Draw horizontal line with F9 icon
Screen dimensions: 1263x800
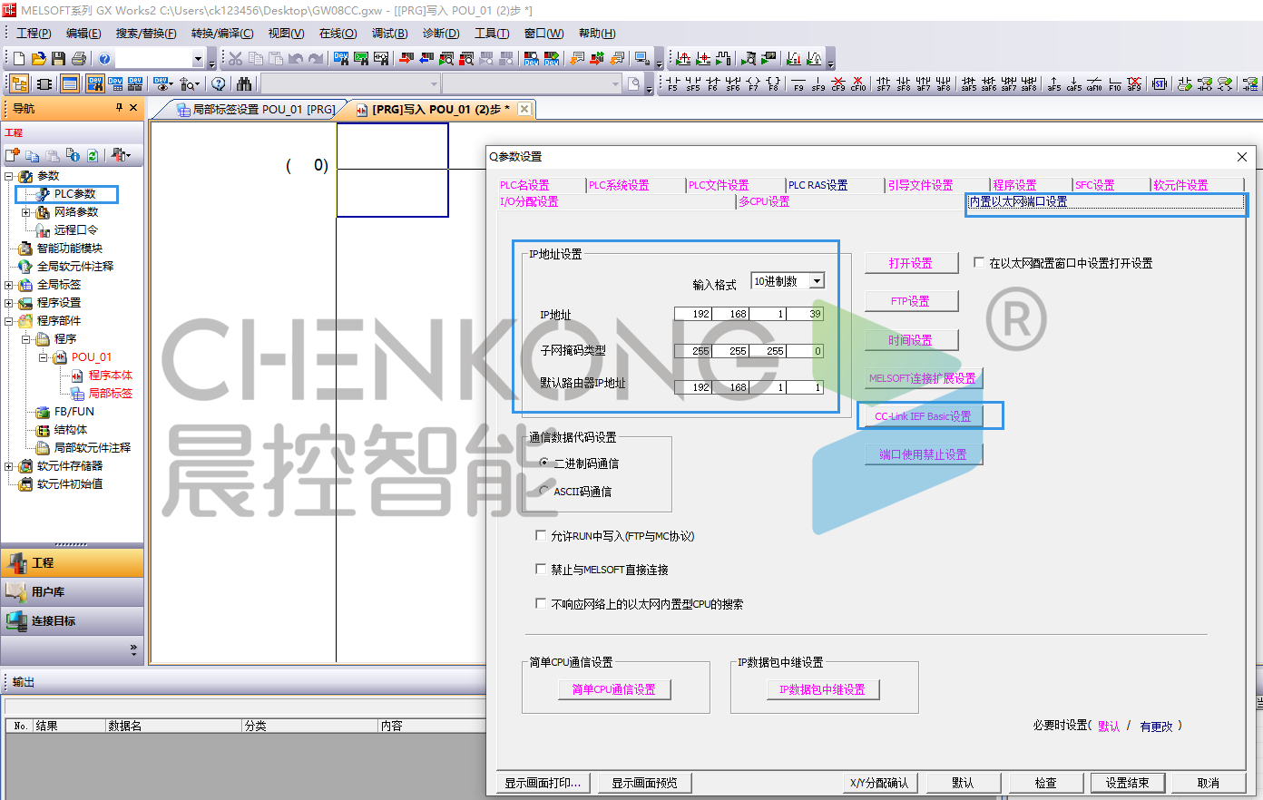(798, 84)
